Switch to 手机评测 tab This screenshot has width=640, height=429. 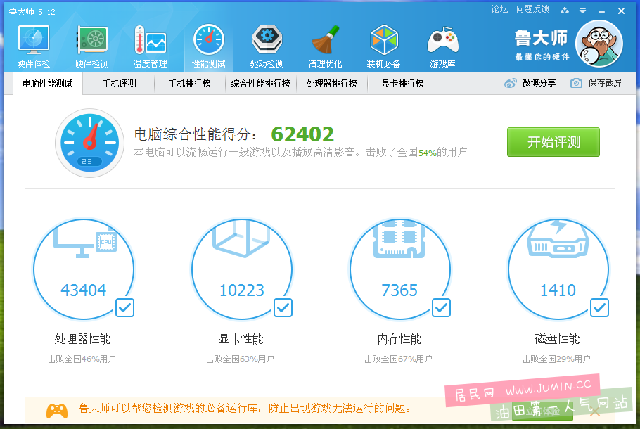click(119, 84)
